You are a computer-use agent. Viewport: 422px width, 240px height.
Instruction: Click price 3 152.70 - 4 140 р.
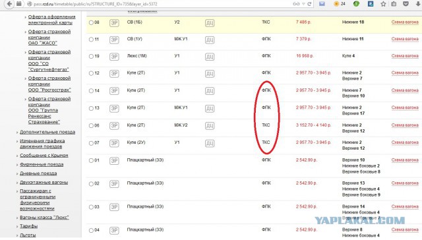pos(314,125)
